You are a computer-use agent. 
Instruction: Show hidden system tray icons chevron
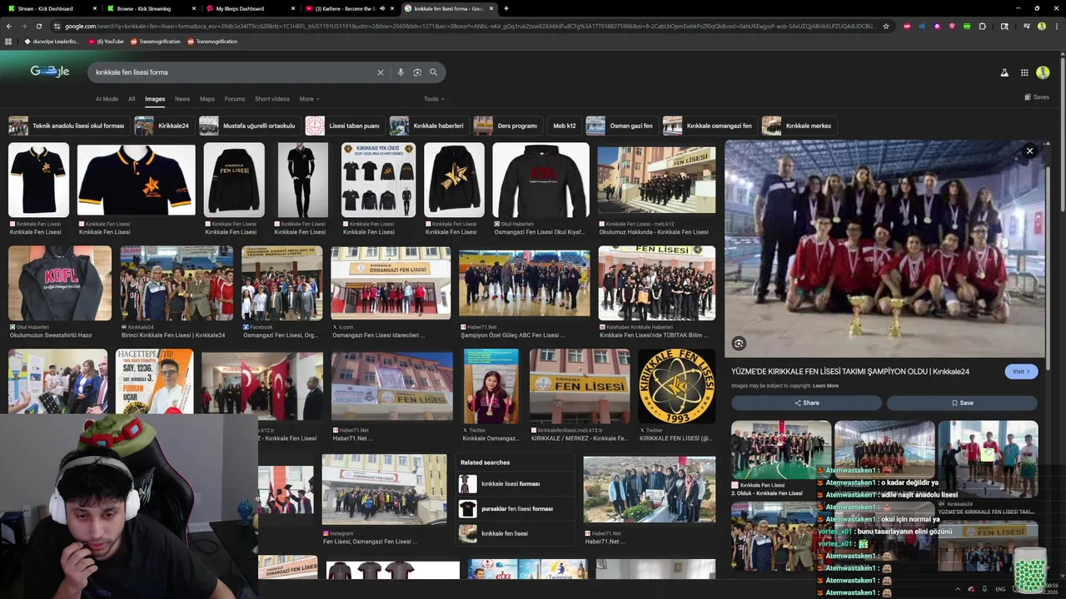958,589
